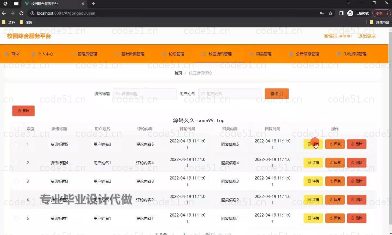
Task: Toggle the select-all header checkbox
Action: 17,129
